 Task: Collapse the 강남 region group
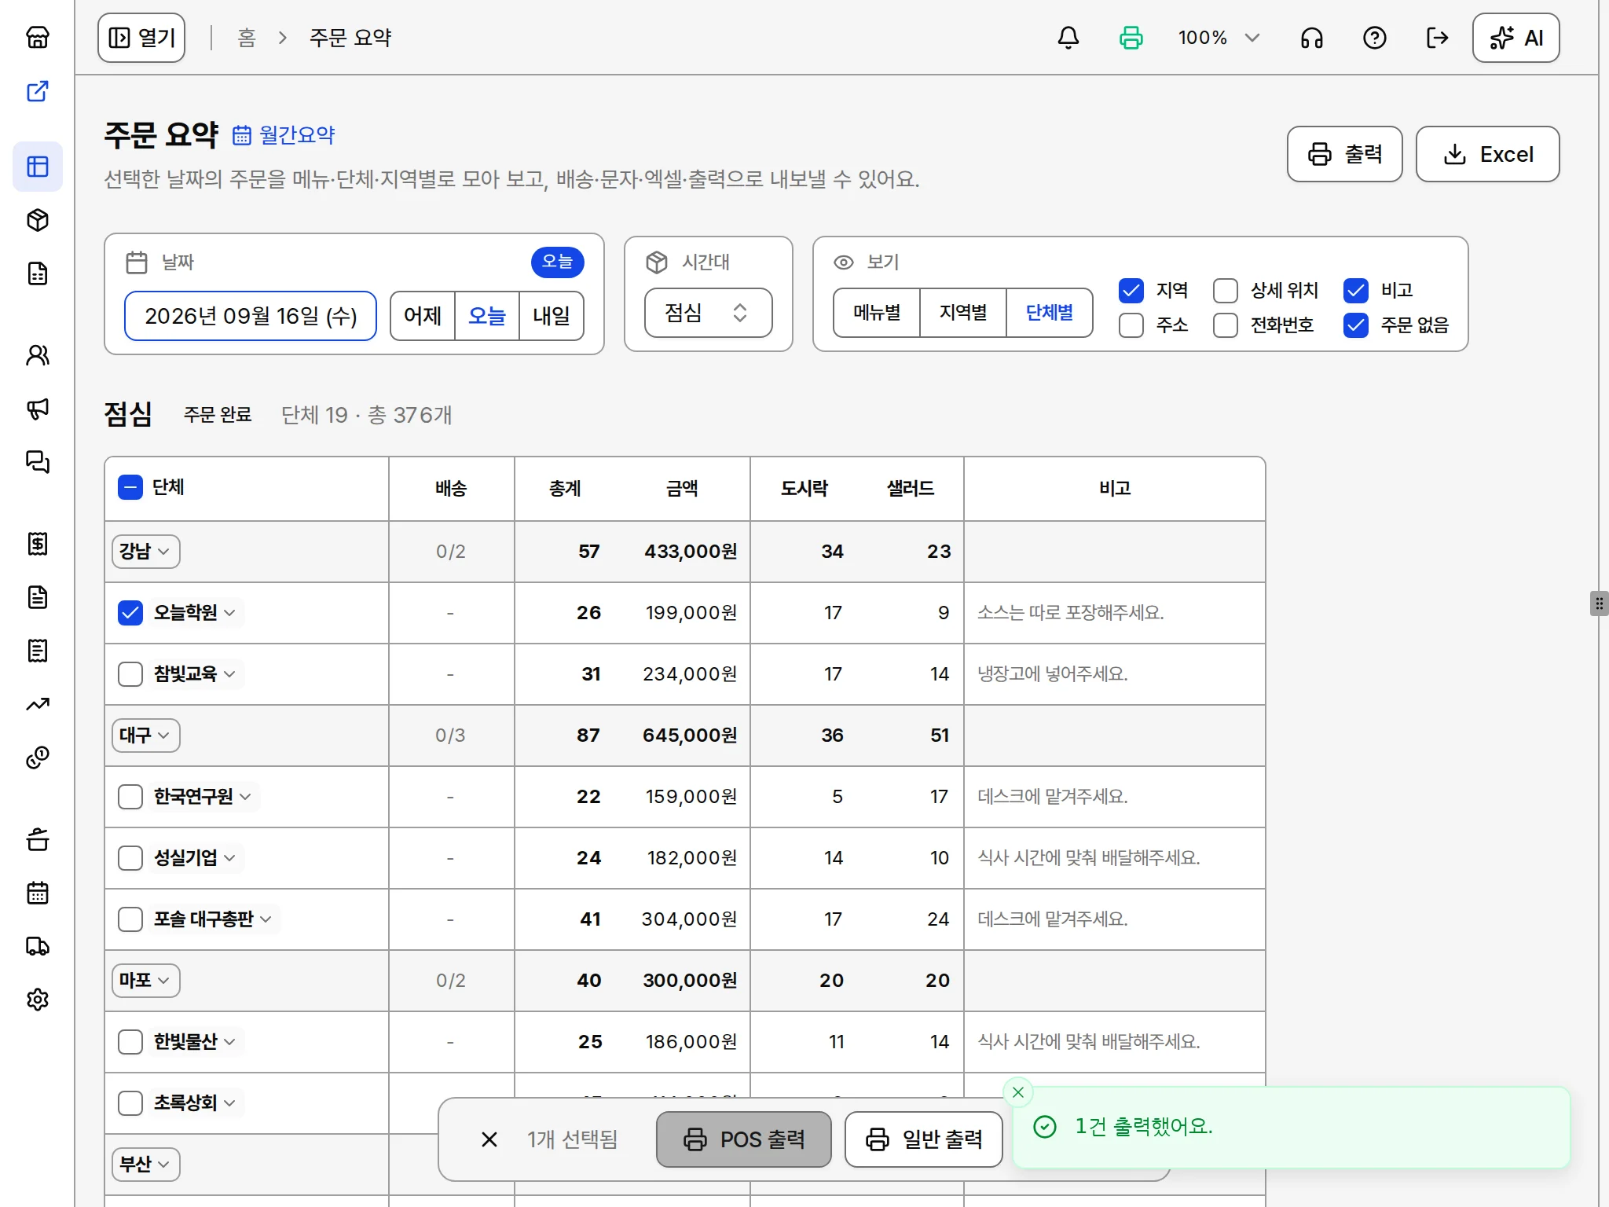click(x=145, y=552)
